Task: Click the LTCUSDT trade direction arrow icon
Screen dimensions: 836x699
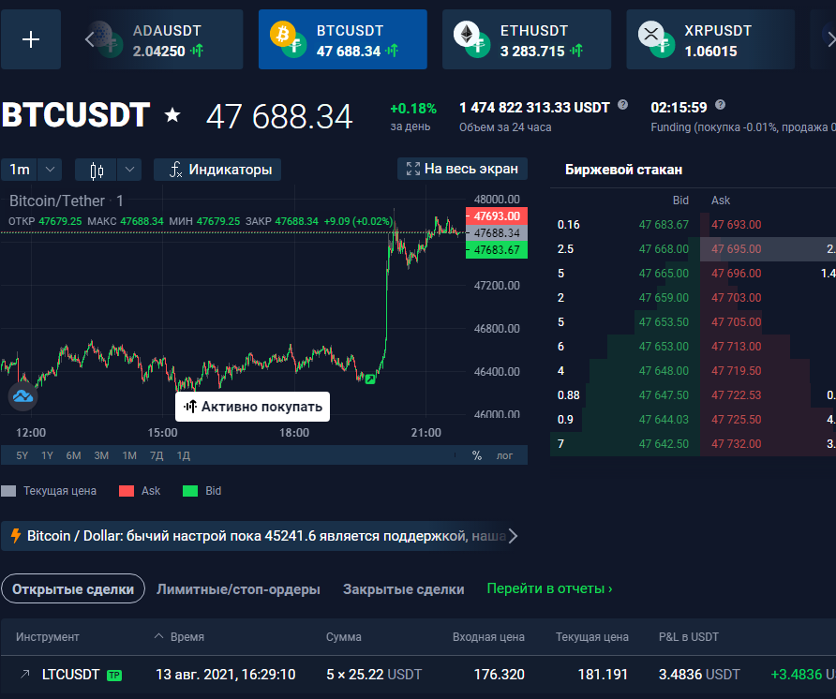Action: (x=24, y=675)
